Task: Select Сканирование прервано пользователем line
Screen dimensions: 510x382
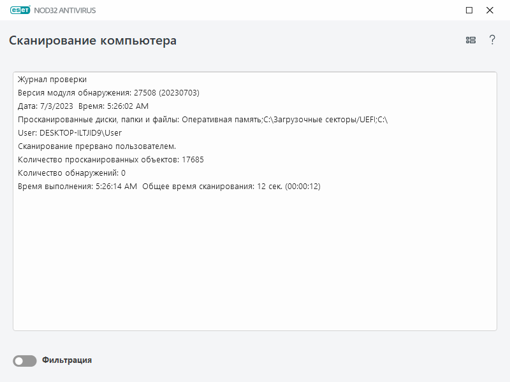Action: click(97, 146)
